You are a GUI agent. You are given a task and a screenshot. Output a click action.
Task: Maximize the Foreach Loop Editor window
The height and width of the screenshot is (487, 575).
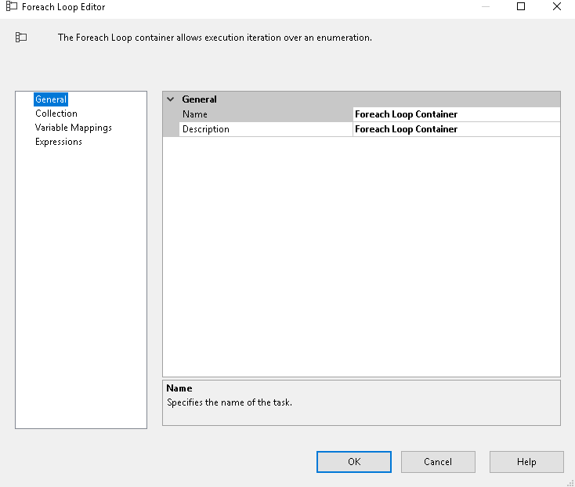[521, 7]
